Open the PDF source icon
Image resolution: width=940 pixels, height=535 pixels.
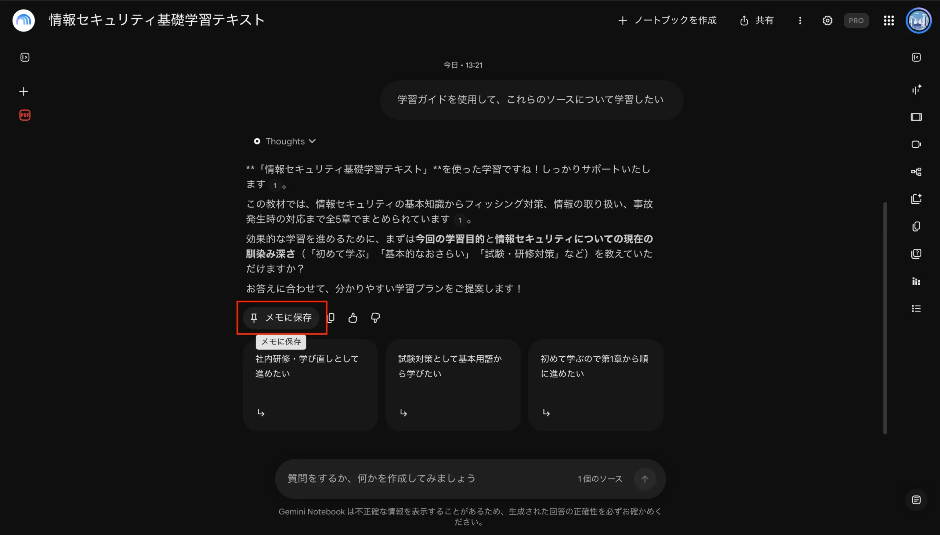[x=25, y=115]
